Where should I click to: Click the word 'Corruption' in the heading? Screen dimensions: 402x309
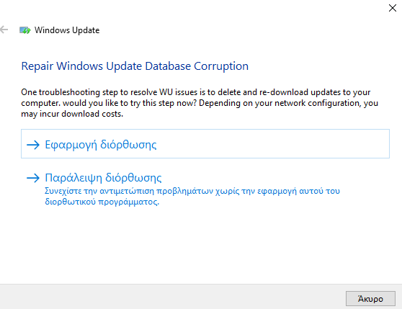coord(221,66)
